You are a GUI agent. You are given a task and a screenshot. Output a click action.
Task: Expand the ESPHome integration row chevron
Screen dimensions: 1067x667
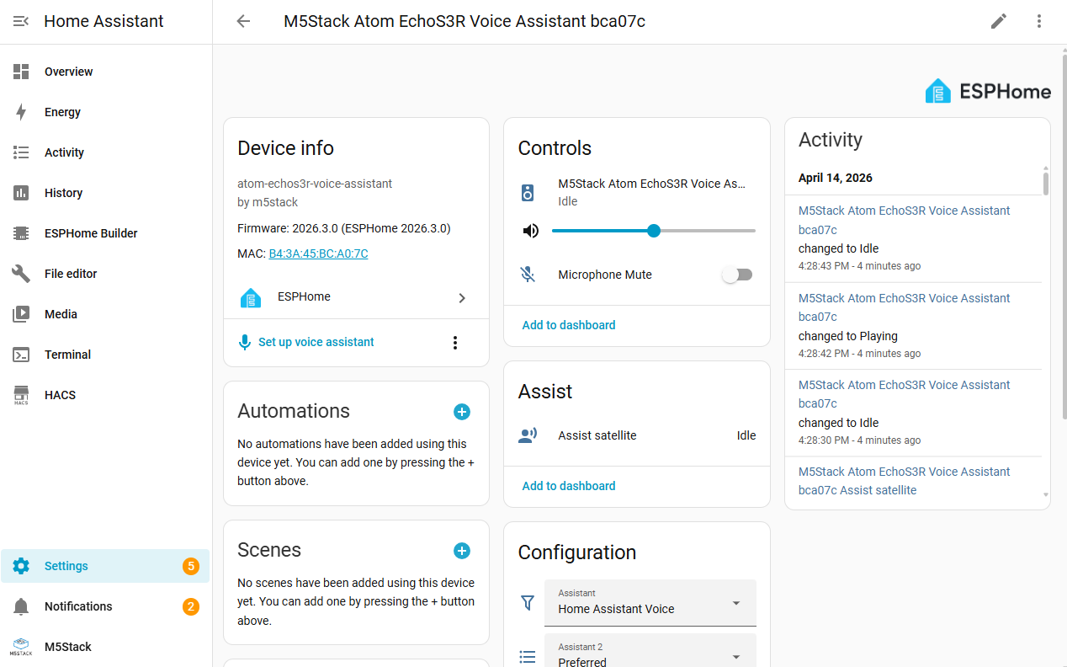point(461,297)
